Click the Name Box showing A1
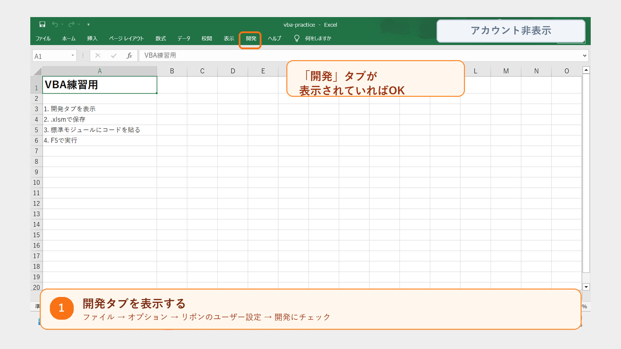 [x=51, y=56]
